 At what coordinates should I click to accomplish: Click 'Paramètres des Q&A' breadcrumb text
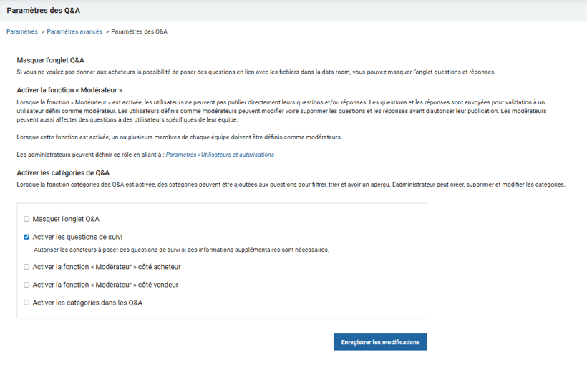(x=140, y=31)
